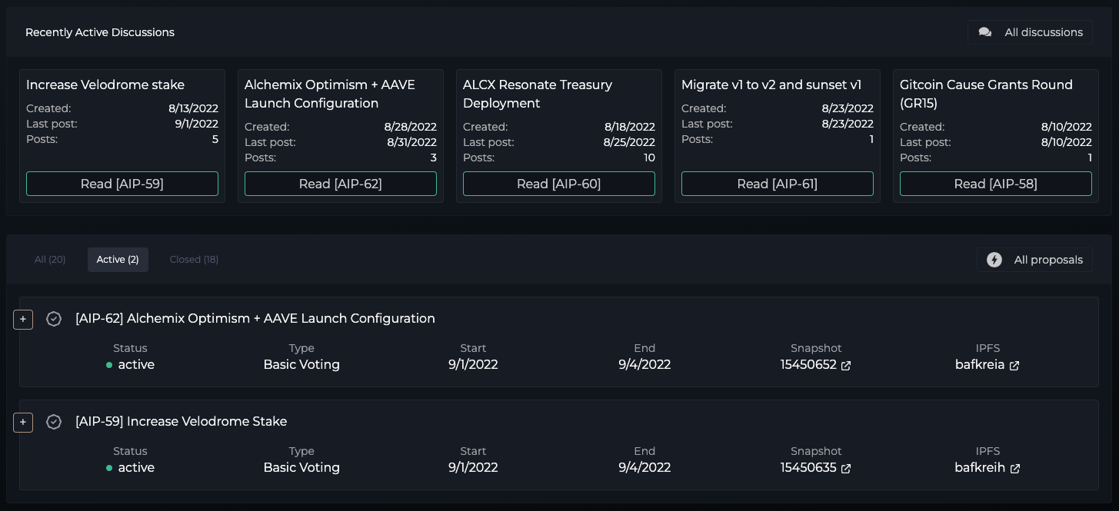
Task: Open Snapshot 15450635 external link icon
Action: [x=846, y=469]
